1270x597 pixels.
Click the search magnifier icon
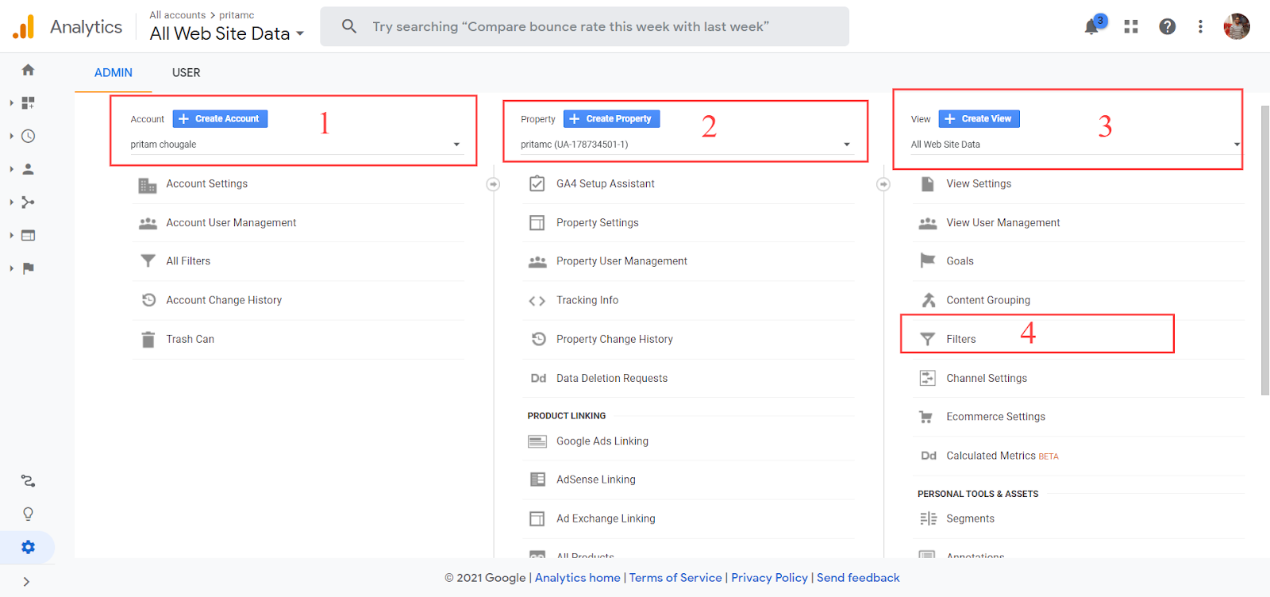[x=348, y=26]
